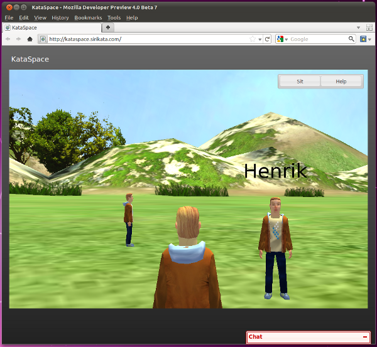Click the Google search magnifier icon
The width and height of the screenshot is (377, 347).
click(x=351, y=39)
